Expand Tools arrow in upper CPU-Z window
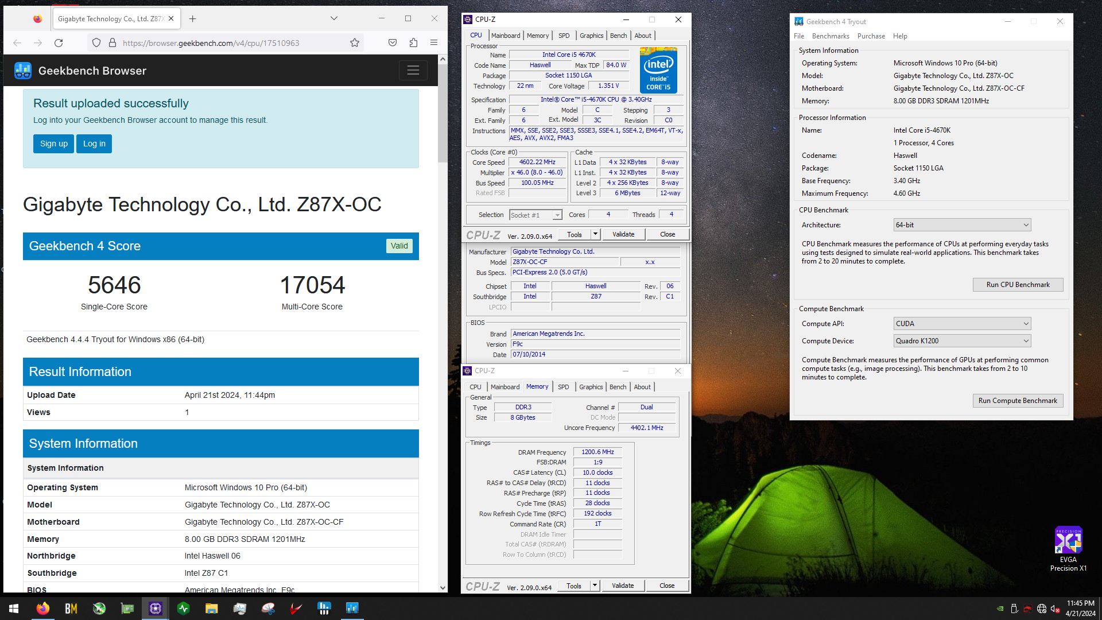This screenshot has height=620, width=1102. [x=595, y=234]
